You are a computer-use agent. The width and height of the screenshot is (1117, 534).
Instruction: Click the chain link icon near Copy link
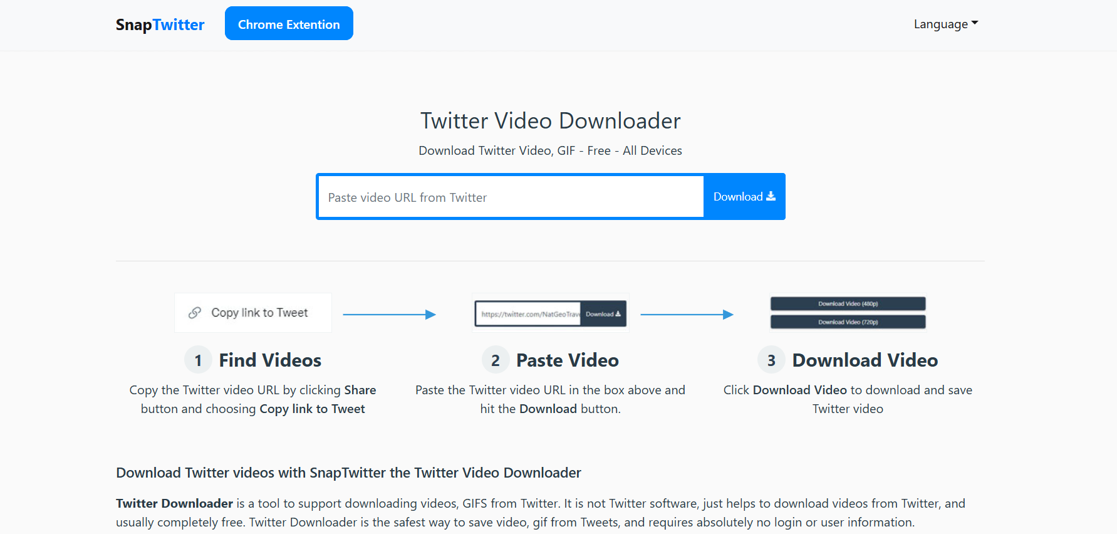point(195,312)
